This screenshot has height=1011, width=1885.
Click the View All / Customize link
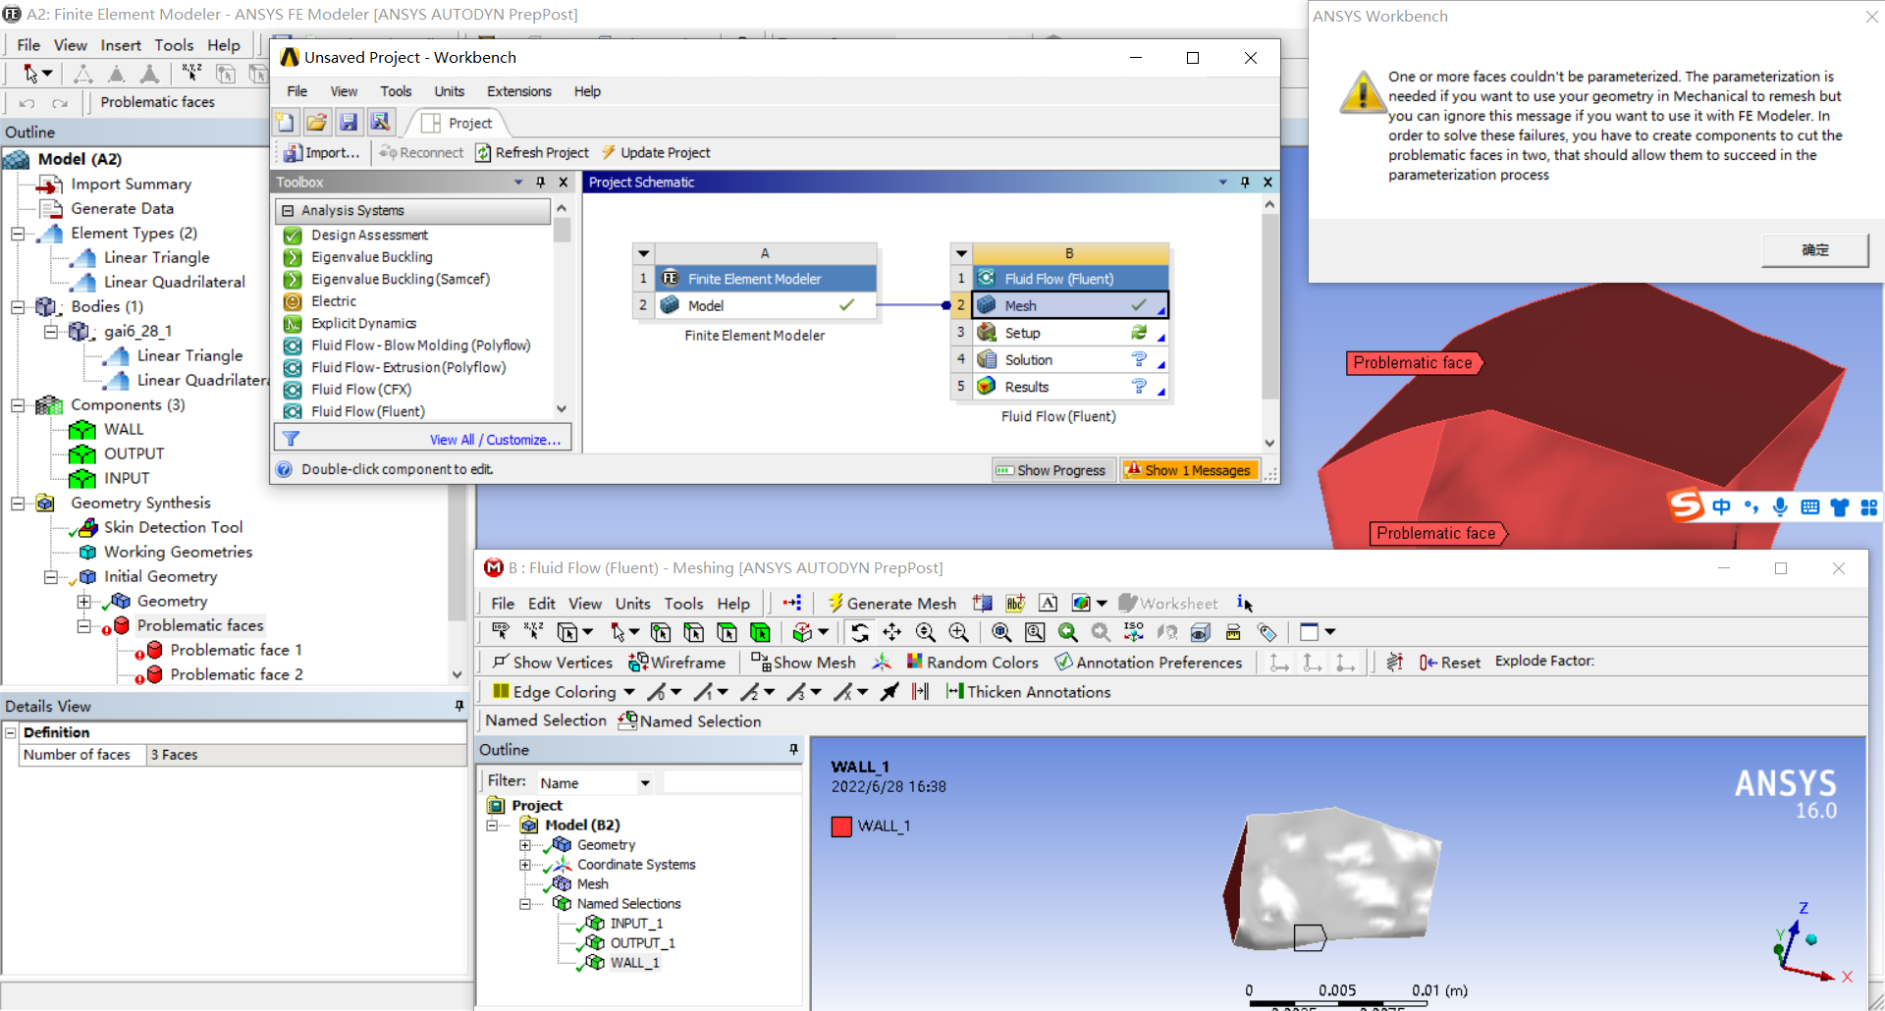(495, 440)
